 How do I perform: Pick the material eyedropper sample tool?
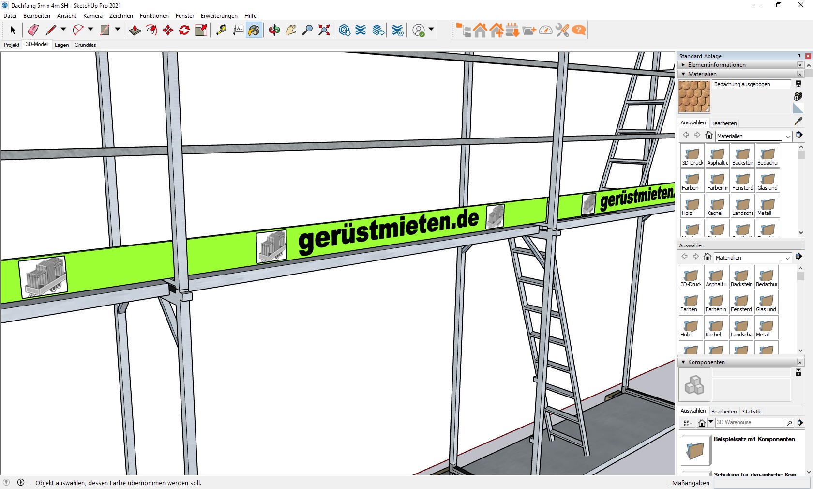tap(798, 121)
